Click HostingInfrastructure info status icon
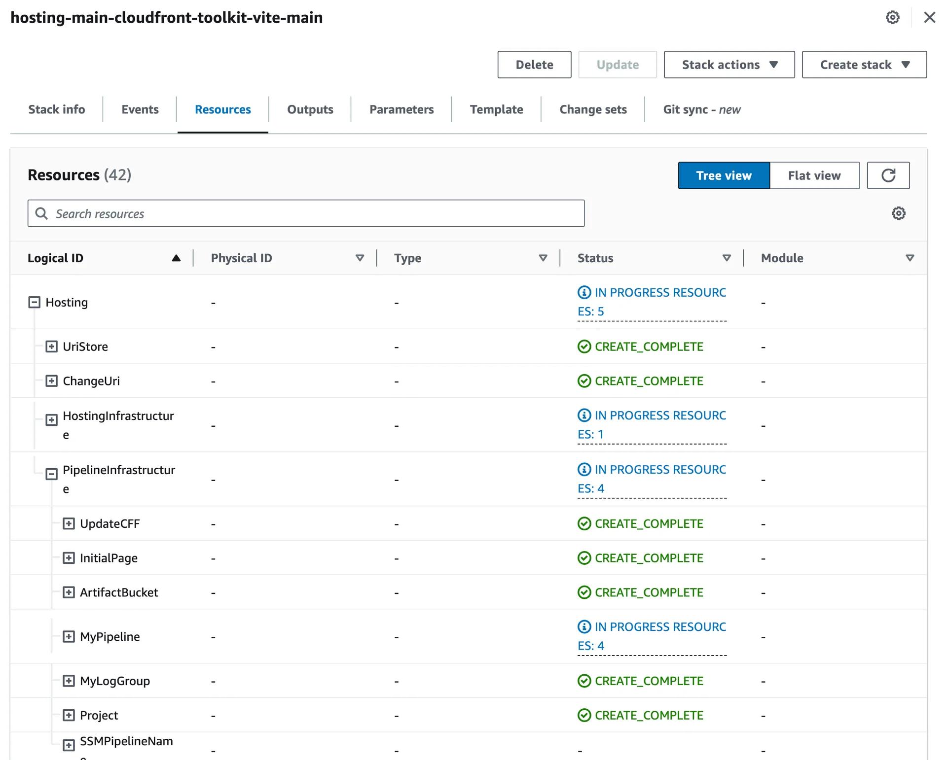The width and height of the screenshot is (947, 760). pos(584,415)
